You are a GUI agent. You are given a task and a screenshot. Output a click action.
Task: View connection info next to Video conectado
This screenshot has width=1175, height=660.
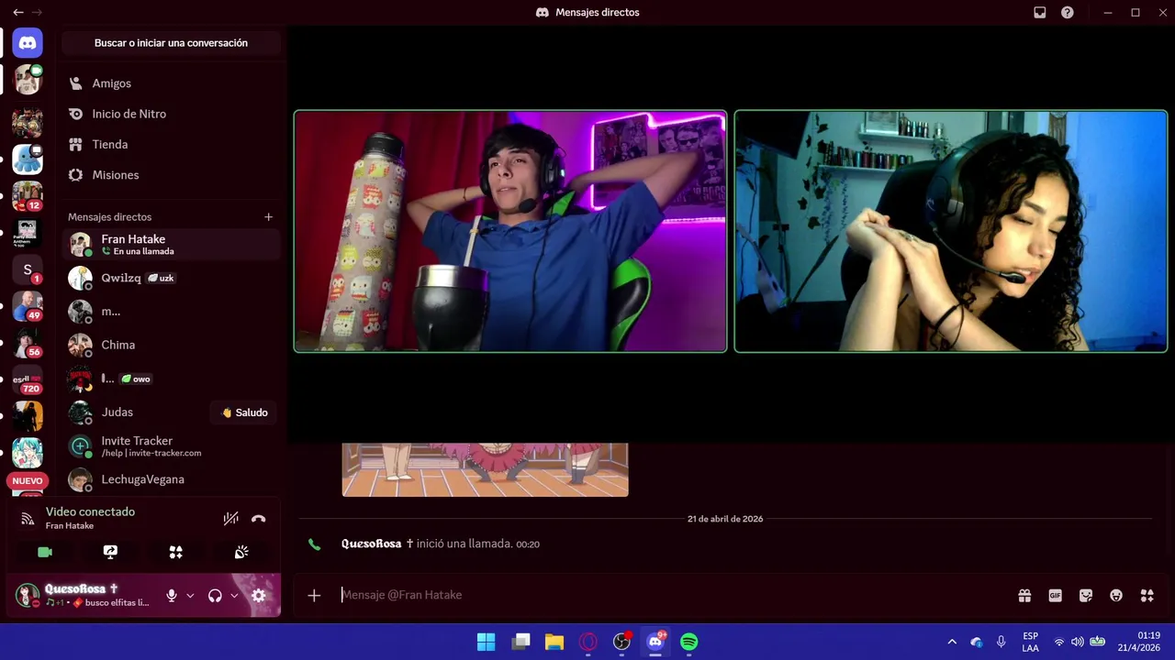point(28,519)
